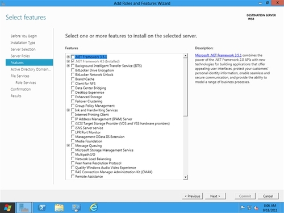
Task: Open the Windows Start button
Action: (7, 208)
